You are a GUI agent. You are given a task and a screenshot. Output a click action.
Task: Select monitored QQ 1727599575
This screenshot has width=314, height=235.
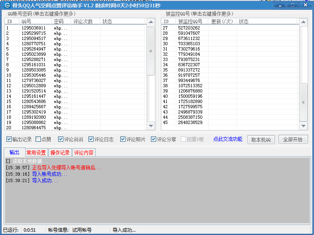230,107
